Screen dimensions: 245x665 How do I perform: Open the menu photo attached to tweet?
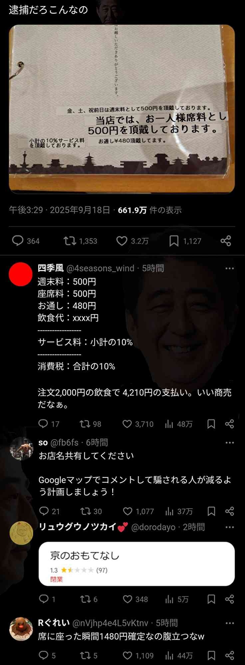[122, 109]
